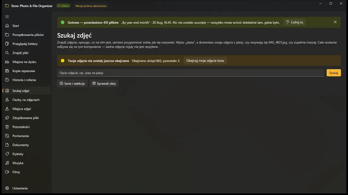Open Ustawienia settings page
Image resolution: width=348 pixels, height=195 pixels.
pos(27,188)
